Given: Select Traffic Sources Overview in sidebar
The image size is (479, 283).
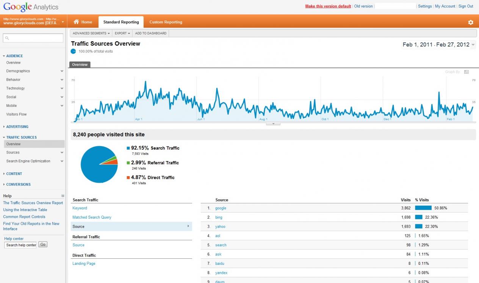Looking at the screenshot, I should [x=34, y=144].
